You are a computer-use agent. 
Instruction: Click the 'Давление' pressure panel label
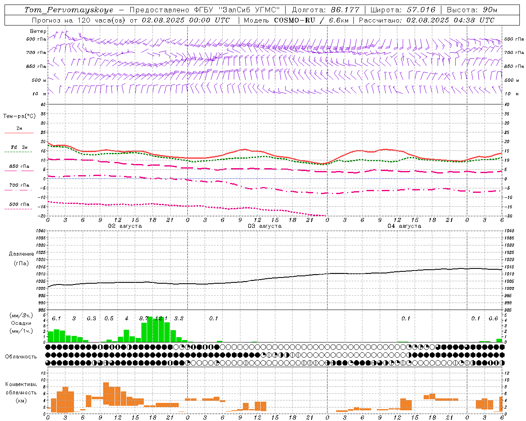point(21,254)
